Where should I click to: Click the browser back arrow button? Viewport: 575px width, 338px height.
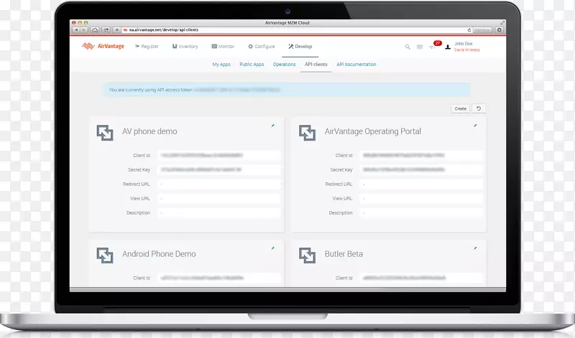76,30
